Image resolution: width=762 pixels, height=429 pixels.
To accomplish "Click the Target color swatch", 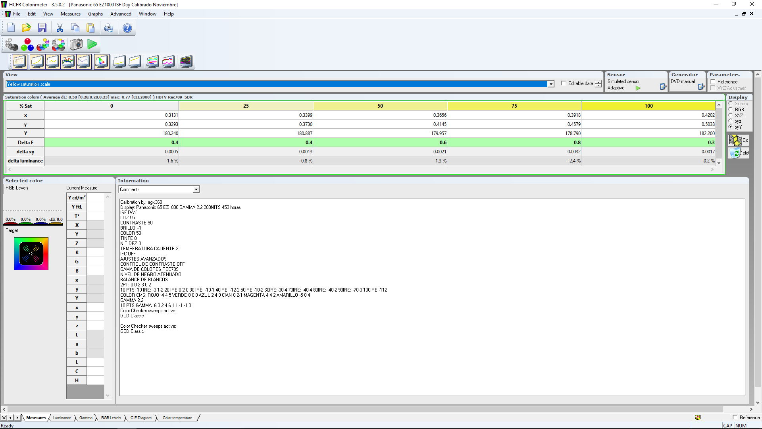I will click(31, 254).
